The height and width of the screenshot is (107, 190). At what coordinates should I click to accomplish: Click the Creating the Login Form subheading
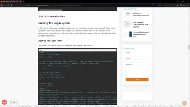tap(50, 41)
